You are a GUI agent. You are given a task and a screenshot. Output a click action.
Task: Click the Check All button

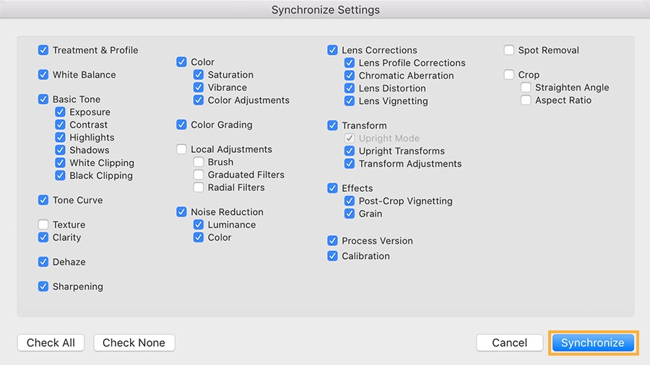pos(51,343)
